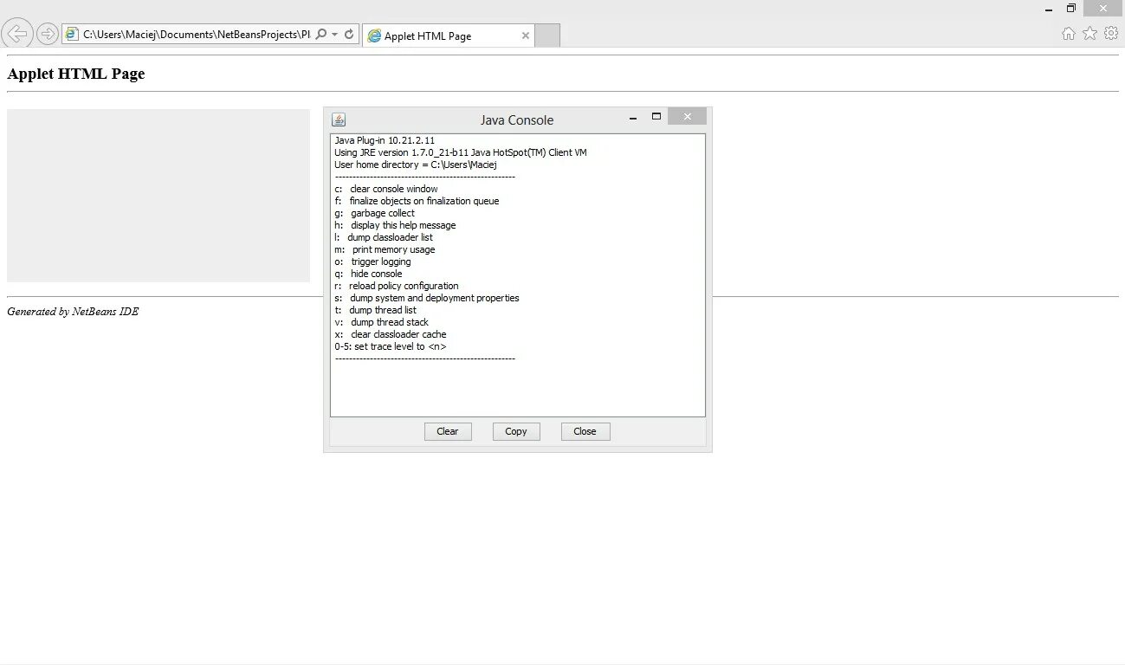Click the 'garbage collect' console line

[374, 213]
